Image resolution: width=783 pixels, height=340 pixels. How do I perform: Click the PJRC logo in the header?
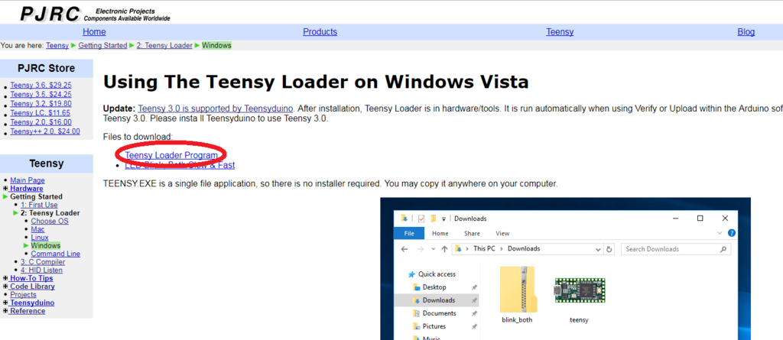[x=50, y=14]
